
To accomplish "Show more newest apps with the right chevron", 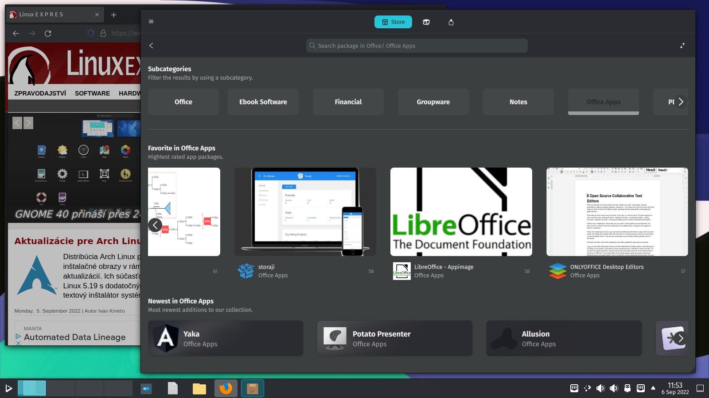I will click(681, 338).
